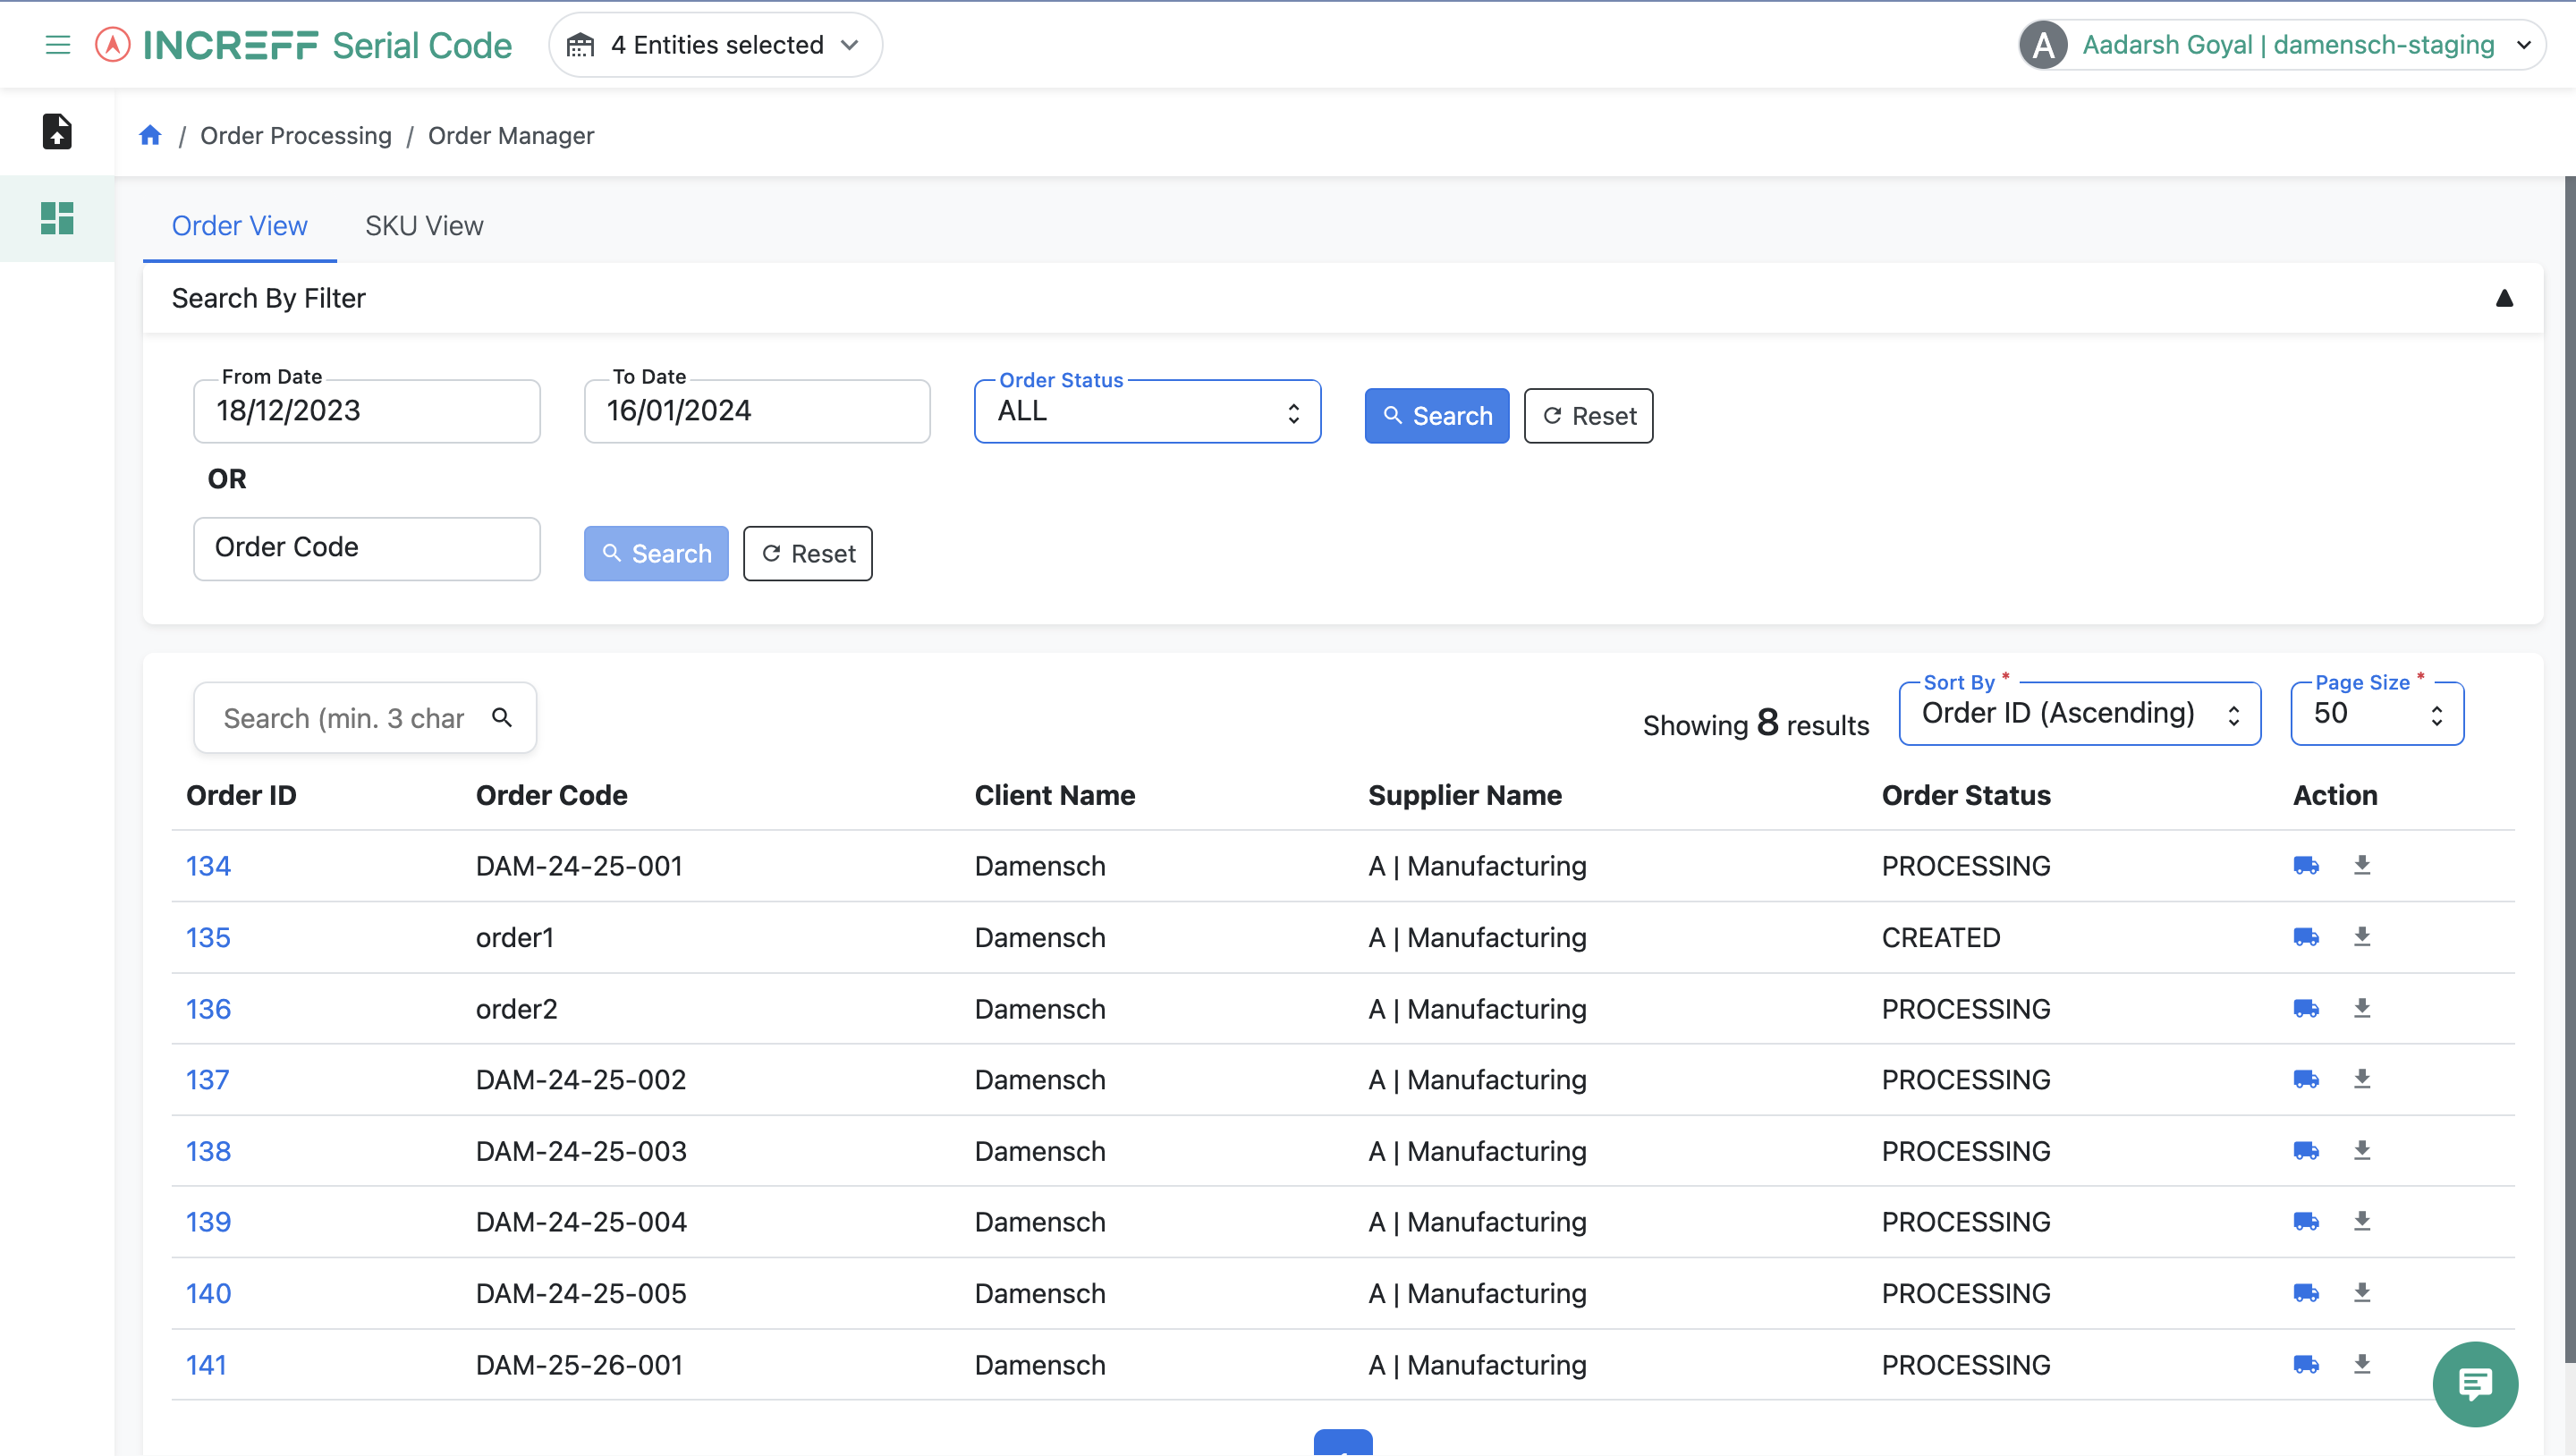Click the Increff compass logo icon

(x=113, y=45)
